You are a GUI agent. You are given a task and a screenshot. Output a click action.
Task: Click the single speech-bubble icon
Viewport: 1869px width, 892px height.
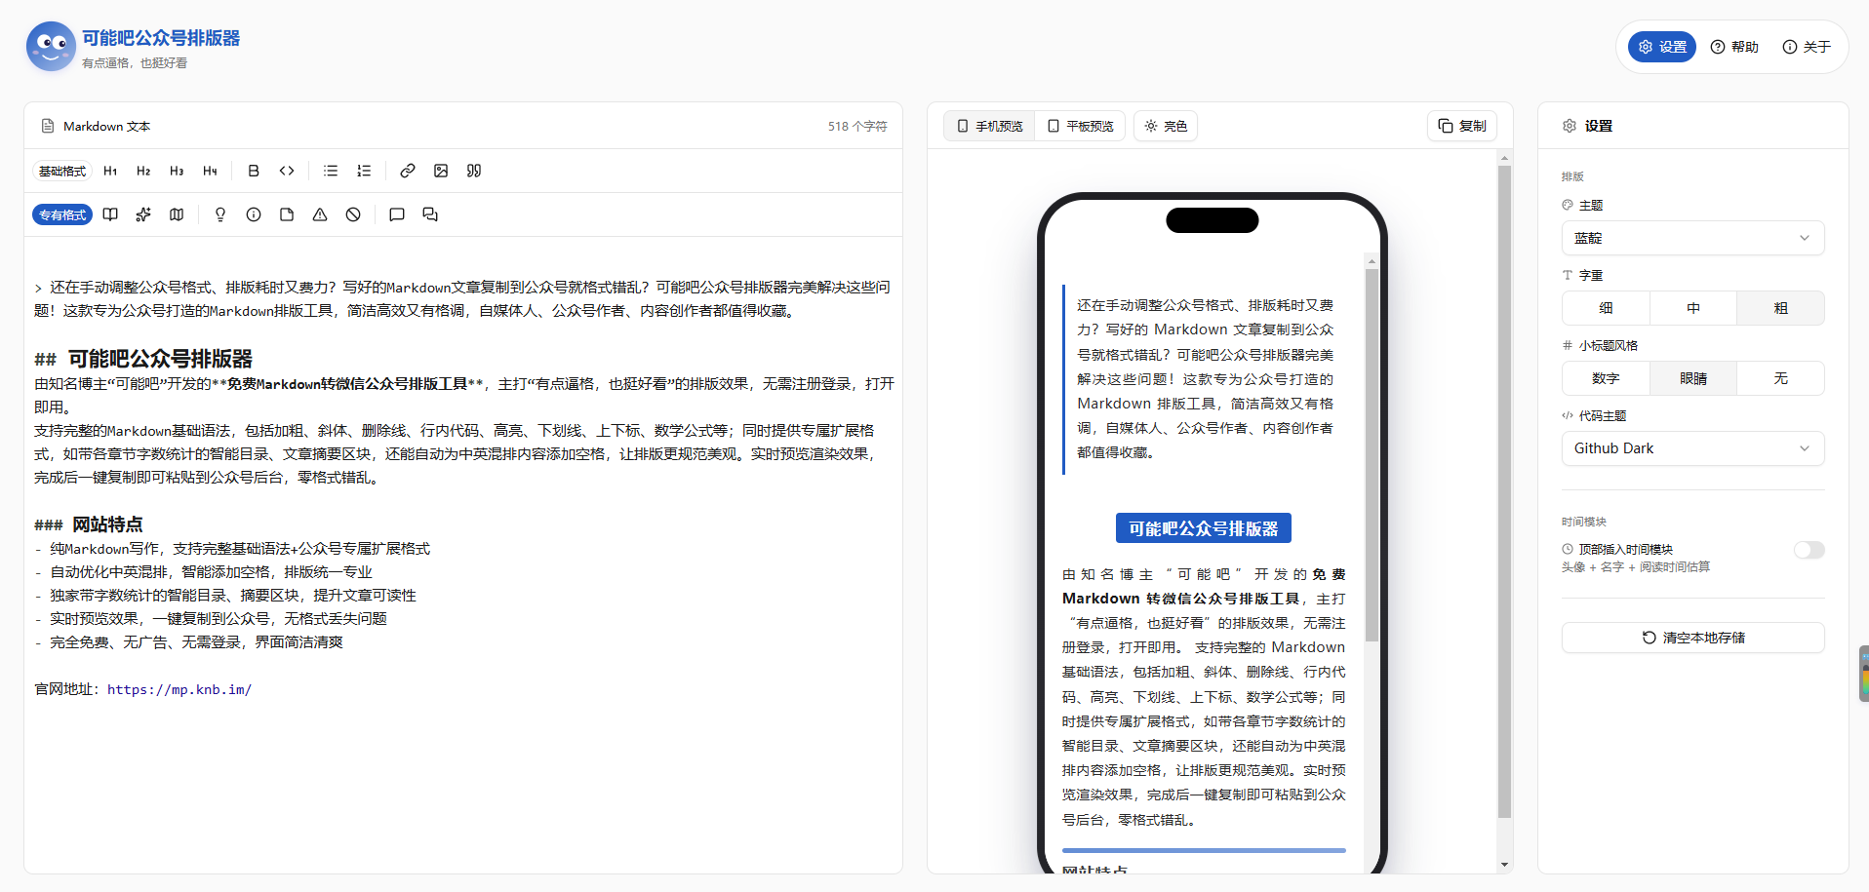click(397, 214)
